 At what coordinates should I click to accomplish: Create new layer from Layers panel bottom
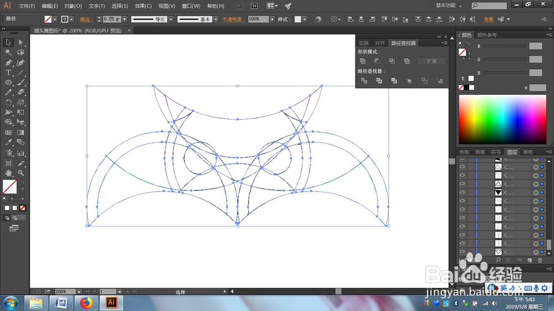pos(529,260)
